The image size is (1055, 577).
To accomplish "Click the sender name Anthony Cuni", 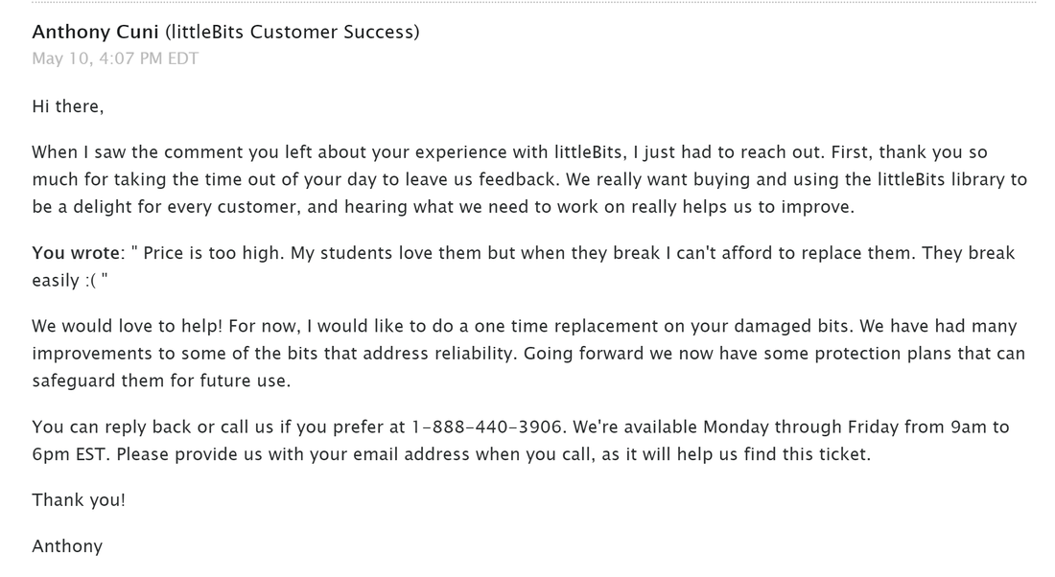I will [x=96, y=32].
